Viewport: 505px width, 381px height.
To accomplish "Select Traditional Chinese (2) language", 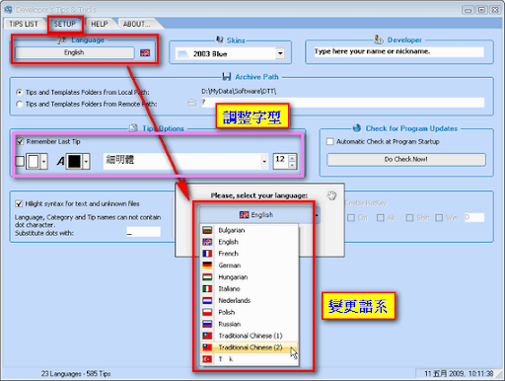I will 250,347.
